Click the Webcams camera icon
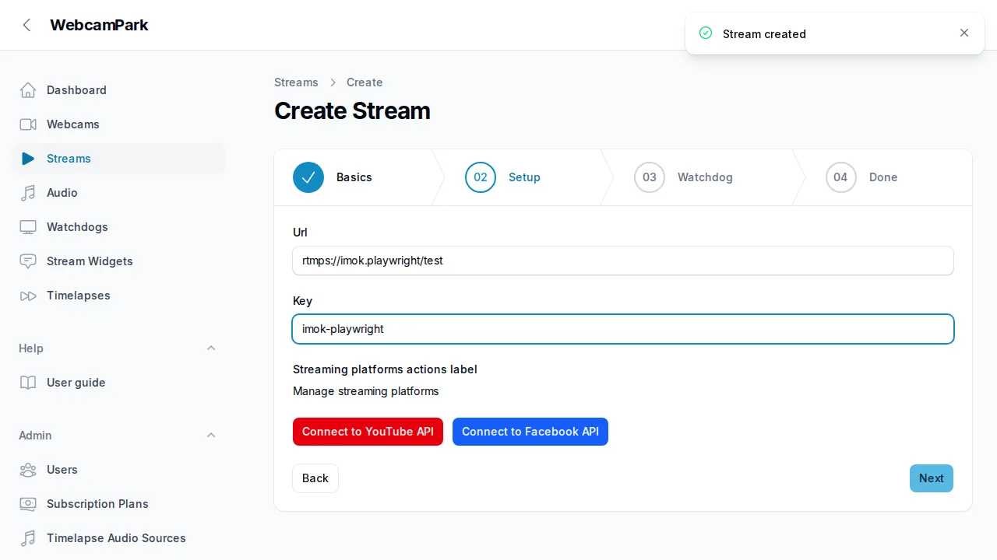 (x=28, y=124)
